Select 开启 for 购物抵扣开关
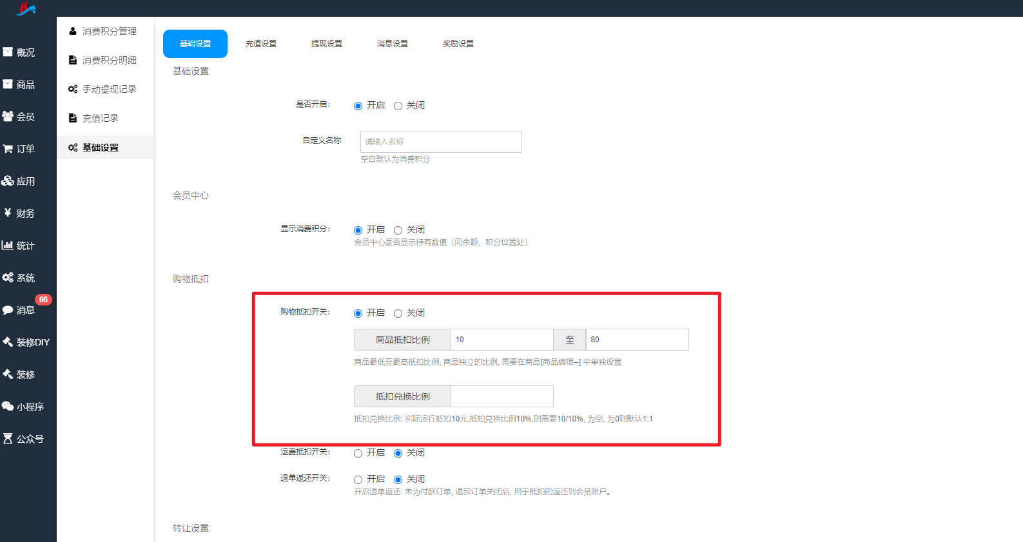The height and width of the screenshot is (542, 1023). point(358,313)
